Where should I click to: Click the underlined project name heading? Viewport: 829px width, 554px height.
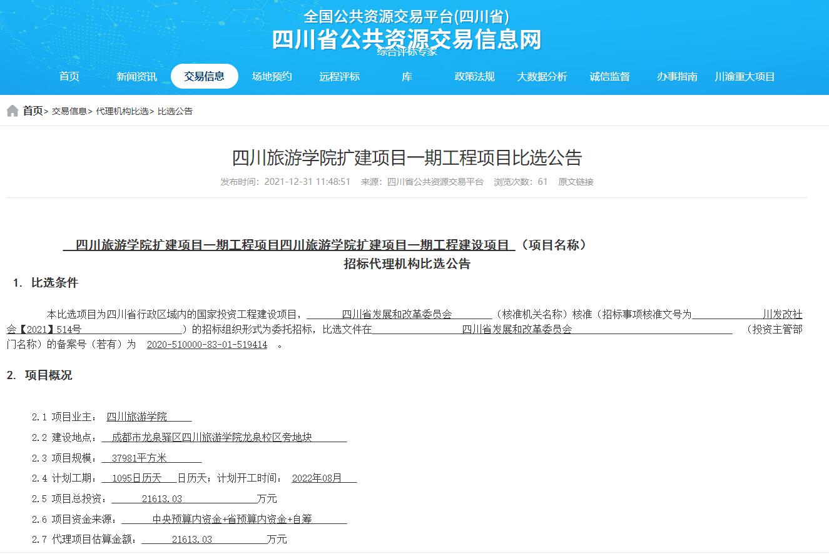289,245
